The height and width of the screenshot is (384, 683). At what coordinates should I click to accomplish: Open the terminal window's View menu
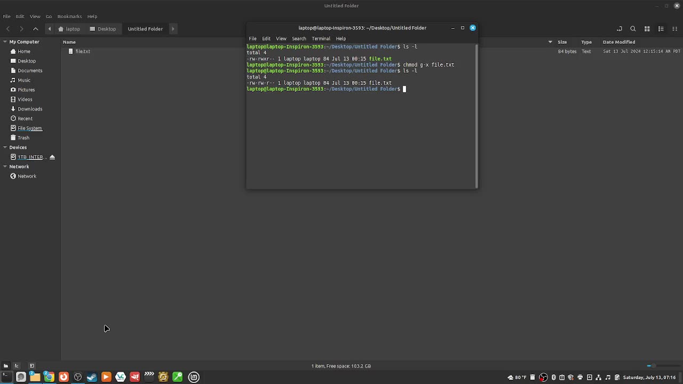click(281, 38)
